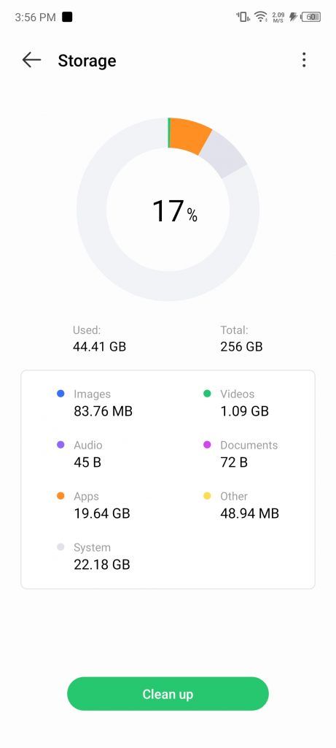336x748 pixels.
Task: Tap the orange Apps legend dot
Action: point(60,496)
